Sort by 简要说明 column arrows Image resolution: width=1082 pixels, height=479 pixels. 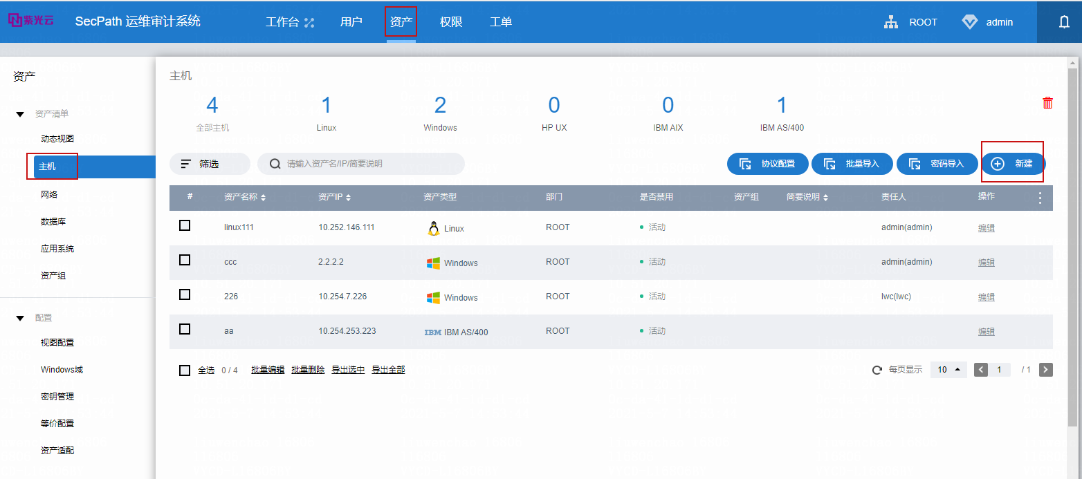click(825, 198)
